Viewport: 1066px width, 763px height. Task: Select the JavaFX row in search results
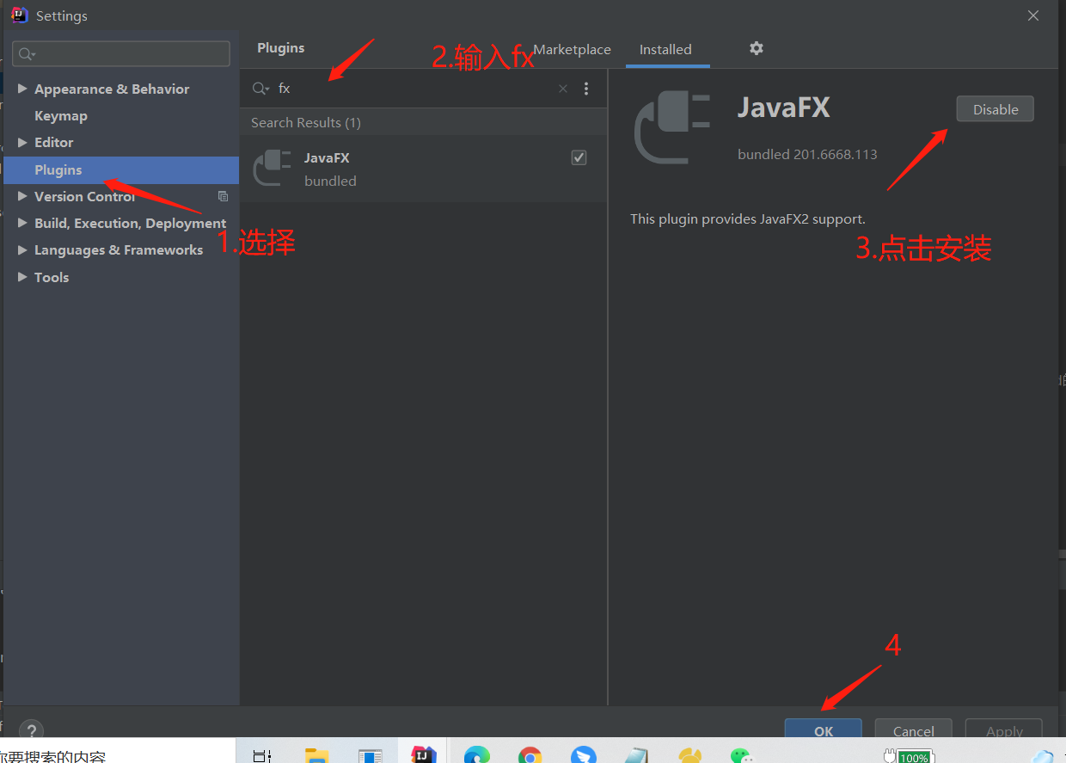(x=423, y=169)
